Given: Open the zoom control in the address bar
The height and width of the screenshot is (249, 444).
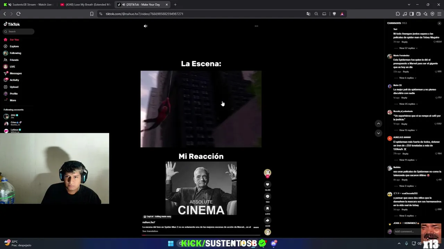Looking at the screenshot, I should click(316, 14).
